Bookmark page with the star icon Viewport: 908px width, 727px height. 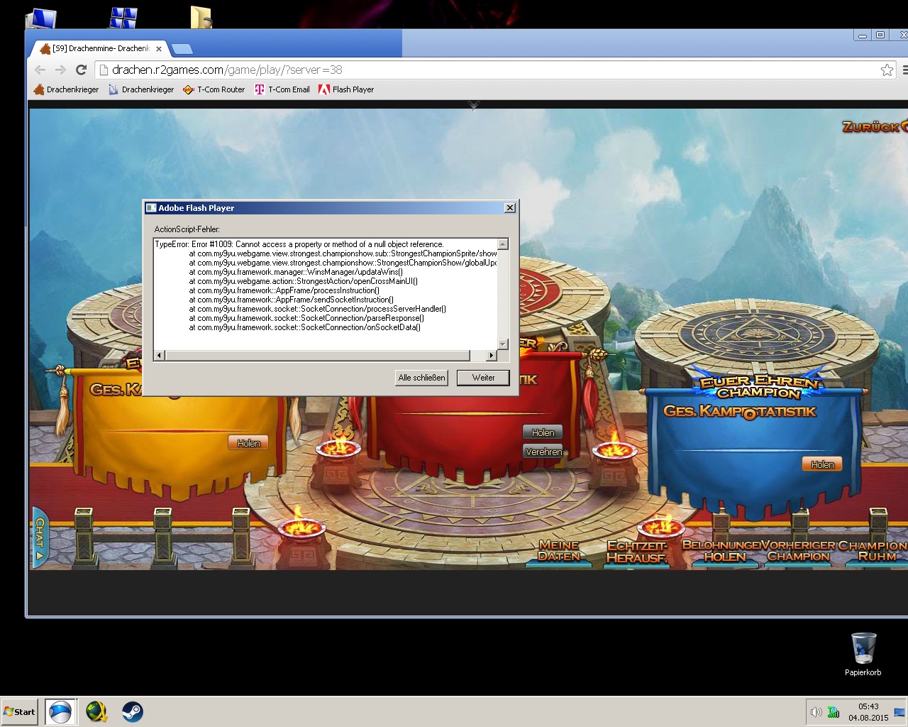tap(887, 70)
